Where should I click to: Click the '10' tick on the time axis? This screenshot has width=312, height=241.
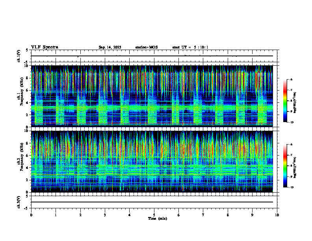point(277,215)
